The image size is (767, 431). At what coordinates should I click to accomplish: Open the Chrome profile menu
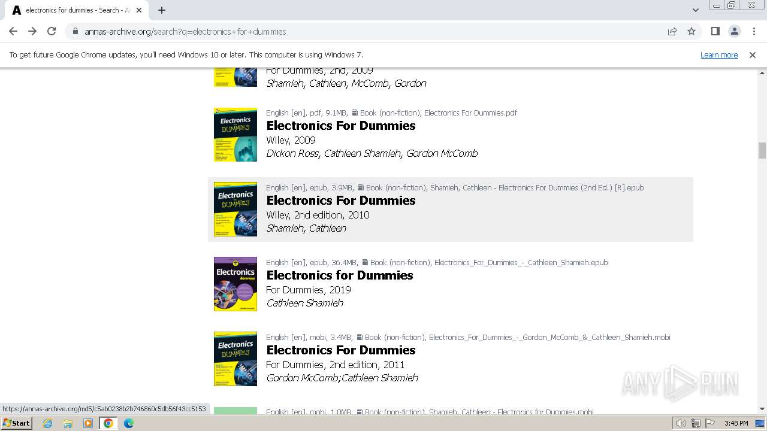[x=734, y=32]
